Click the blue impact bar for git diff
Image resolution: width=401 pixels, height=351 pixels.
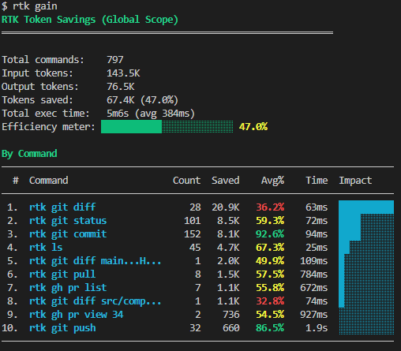point(366,207)
